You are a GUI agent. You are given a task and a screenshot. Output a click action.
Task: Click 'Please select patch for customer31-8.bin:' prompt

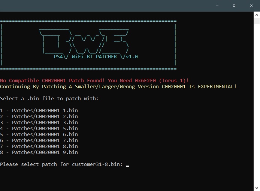[61, 164]
